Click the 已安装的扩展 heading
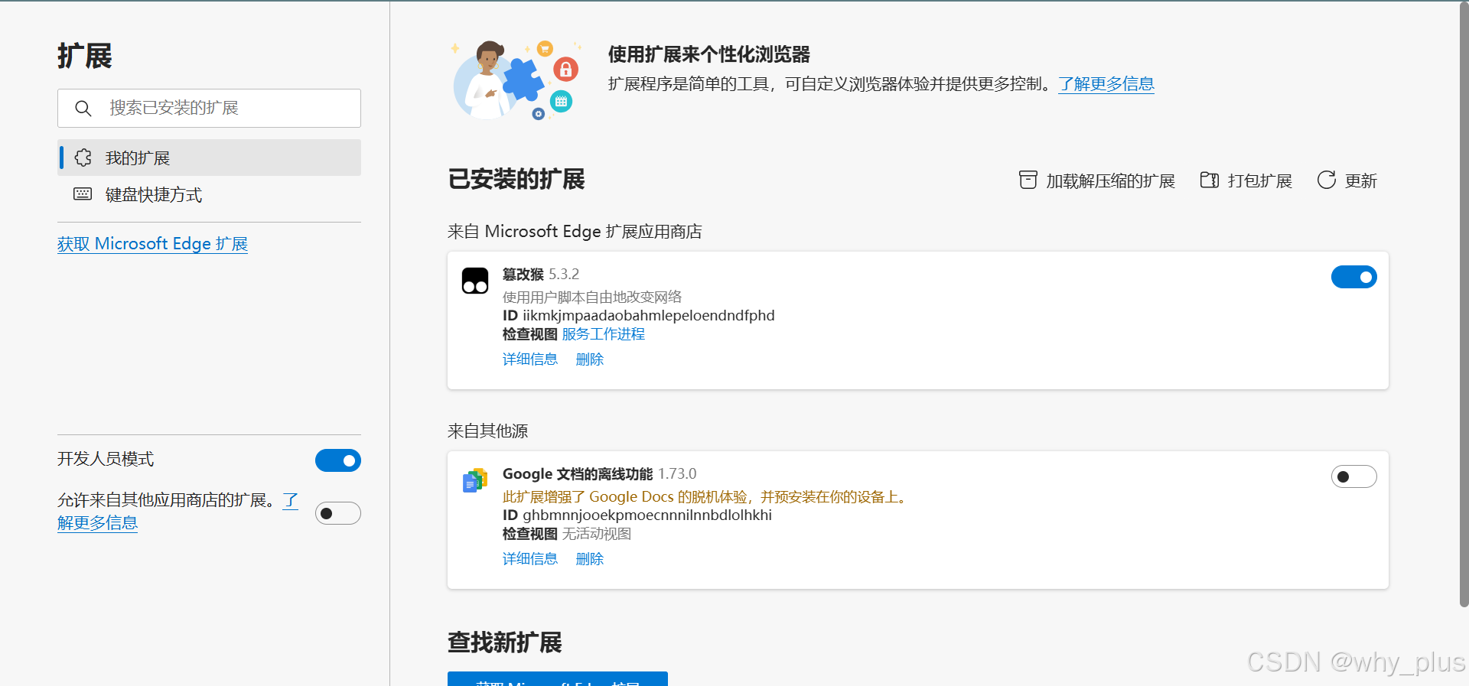This screenshot has width=1469, height=686. (516, 179)
